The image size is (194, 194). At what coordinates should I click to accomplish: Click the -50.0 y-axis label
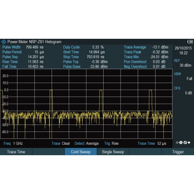point(5,125)
